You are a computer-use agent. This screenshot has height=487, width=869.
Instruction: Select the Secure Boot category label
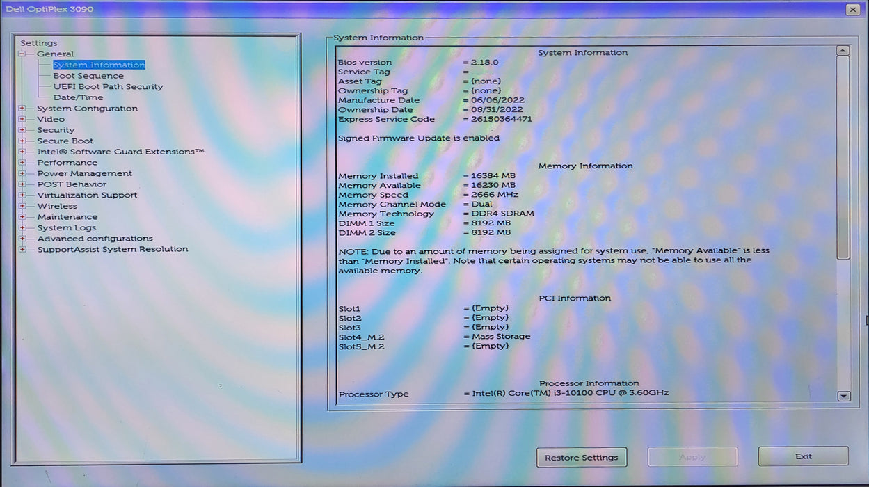point(65,141)
